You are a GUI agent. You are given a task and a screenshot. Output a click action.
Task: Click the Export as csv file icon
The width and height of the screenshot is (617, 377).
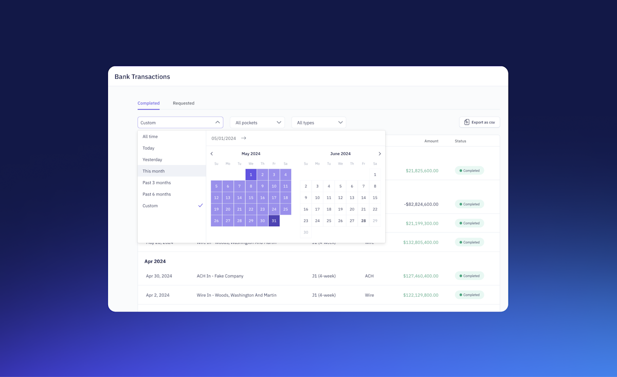467,122
